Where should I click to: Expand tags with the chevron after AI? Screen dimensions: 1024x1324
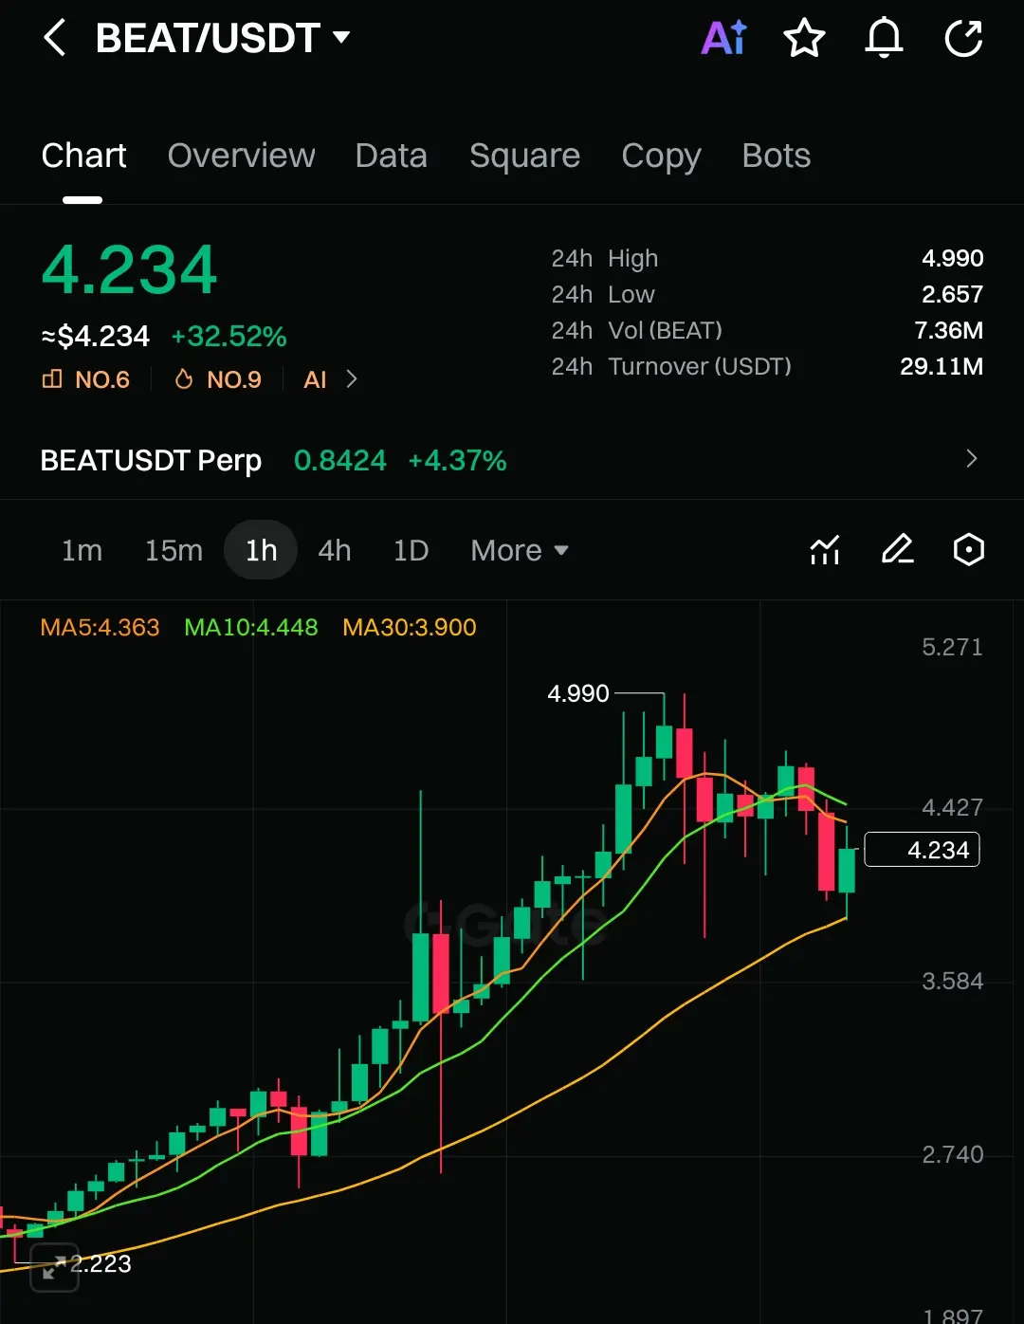coord(352,379)
